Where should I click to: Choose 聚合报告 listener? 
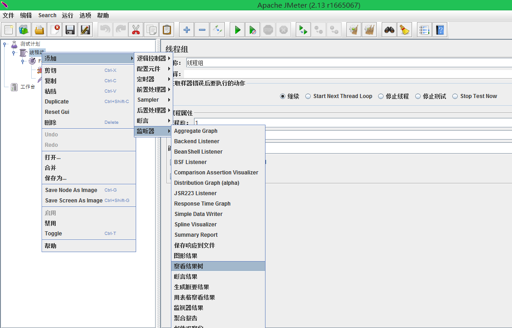(x=218, y=318)
